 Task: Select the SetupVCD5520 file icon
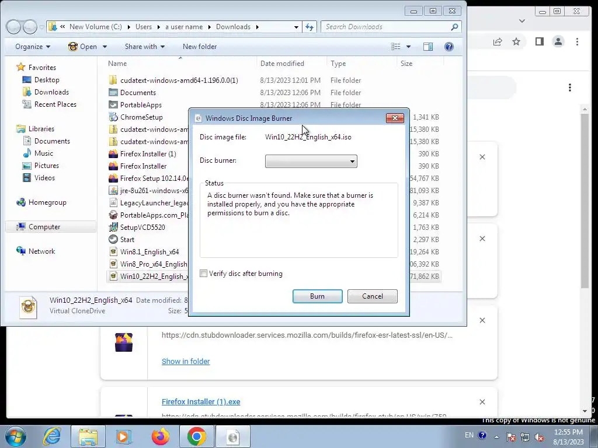pos(113,228)
